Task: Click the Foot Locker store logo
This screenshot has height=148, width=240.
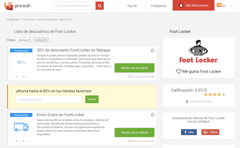Action: point(198,51)
